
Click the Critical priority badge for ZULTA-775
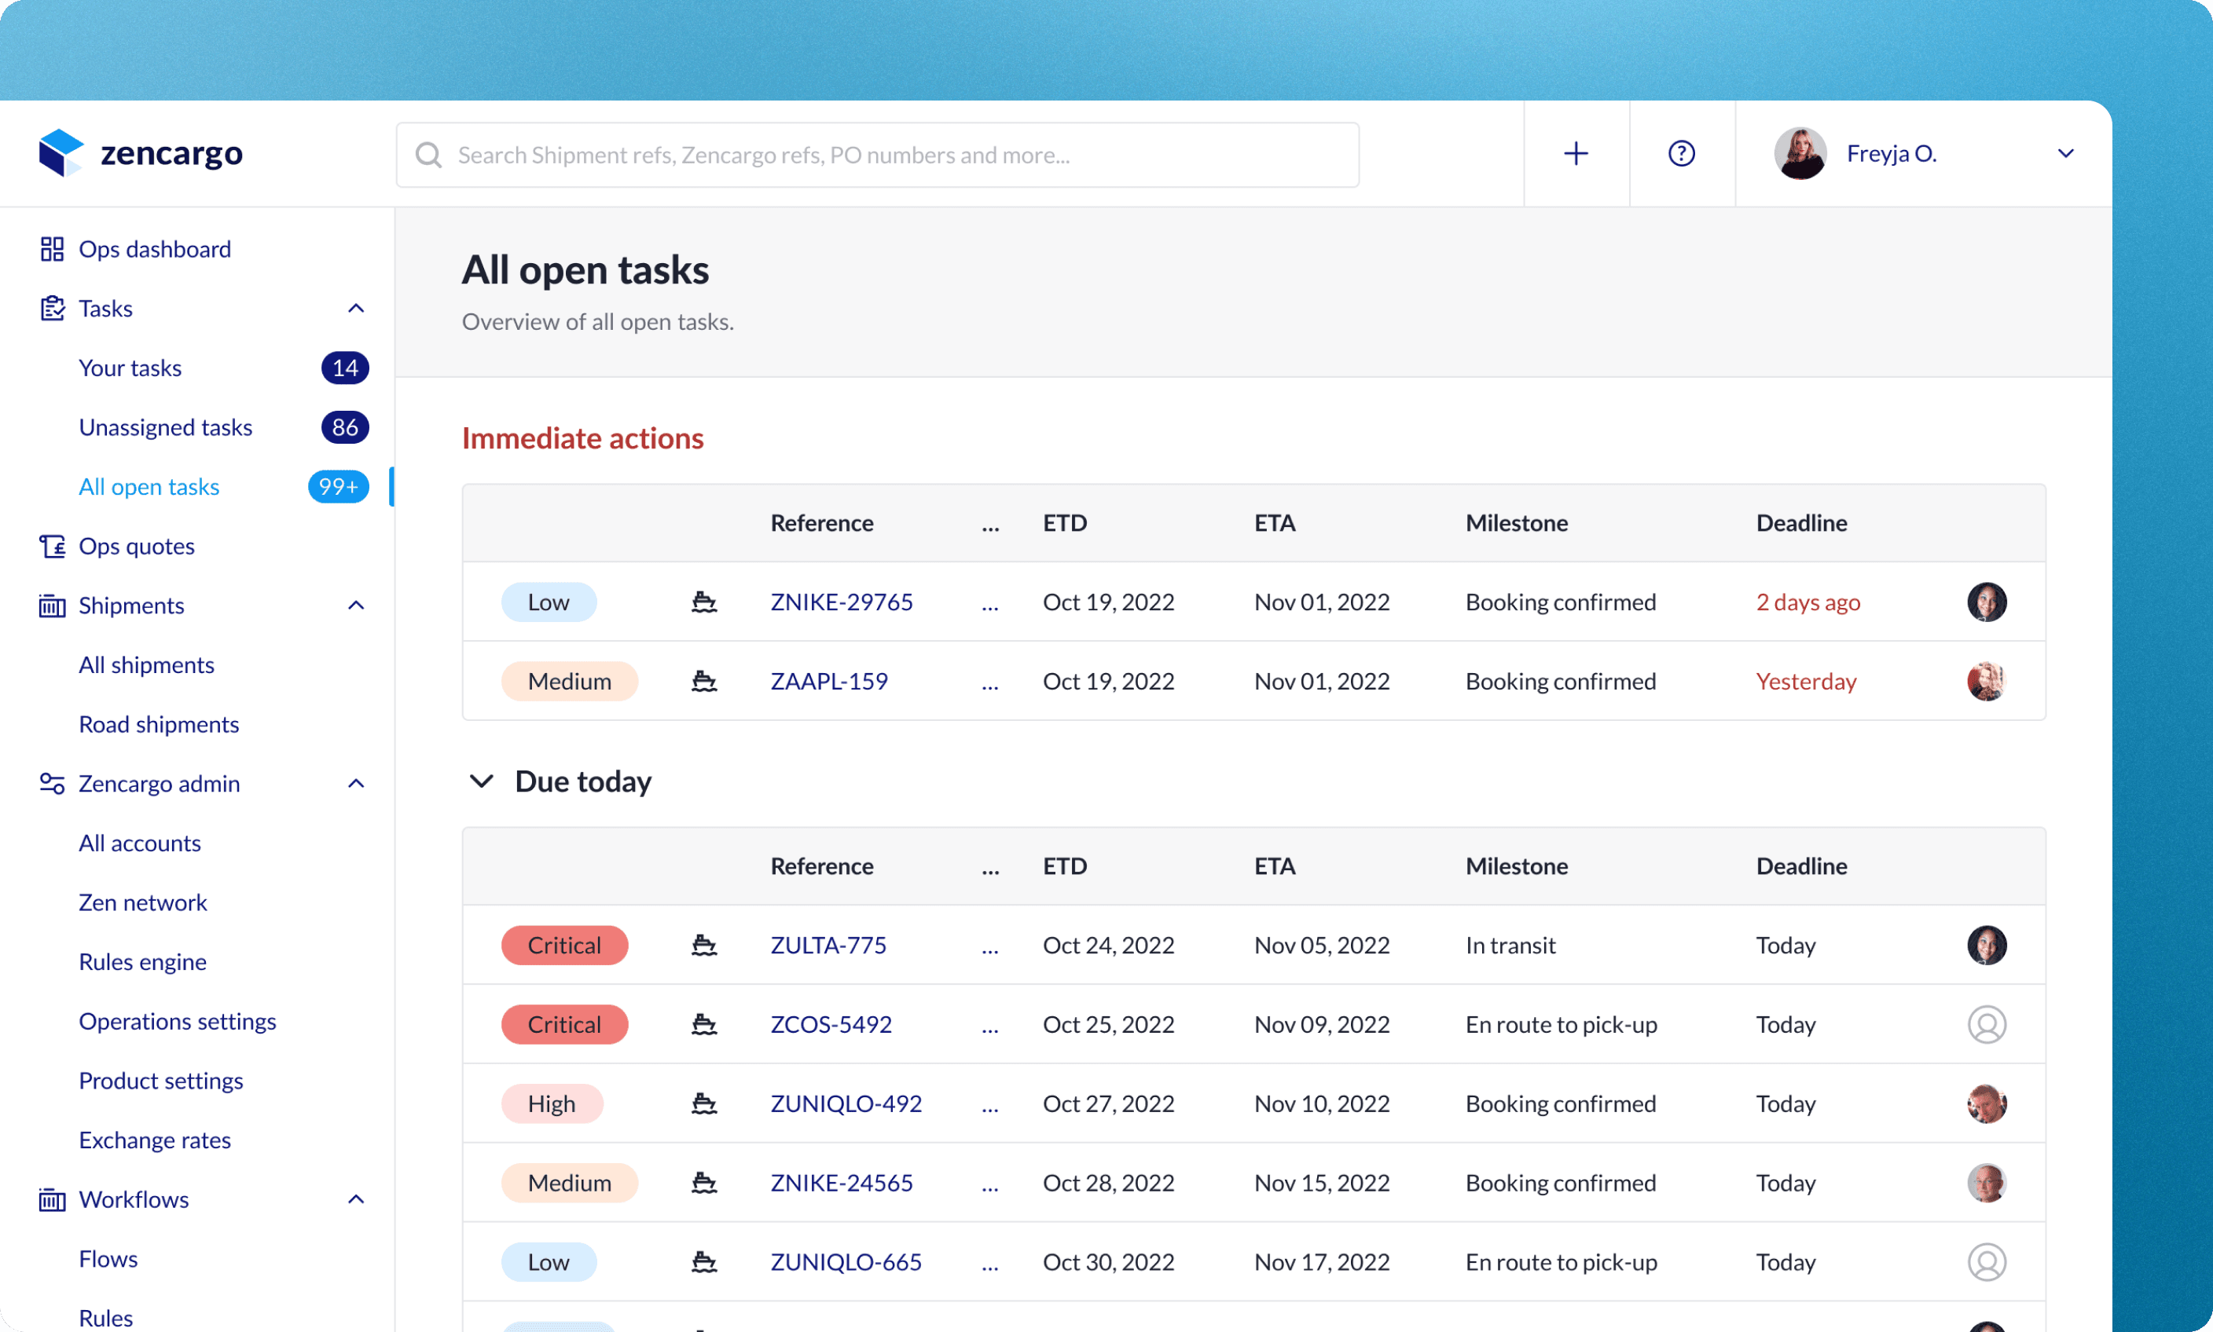click(x=564, y=945)
